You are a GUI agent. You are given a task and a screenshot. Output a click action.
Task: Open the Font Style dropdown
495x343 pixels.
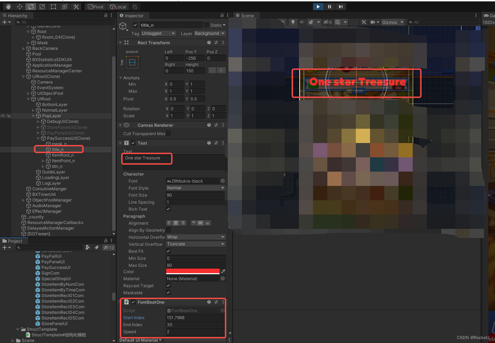click(195, 188)
